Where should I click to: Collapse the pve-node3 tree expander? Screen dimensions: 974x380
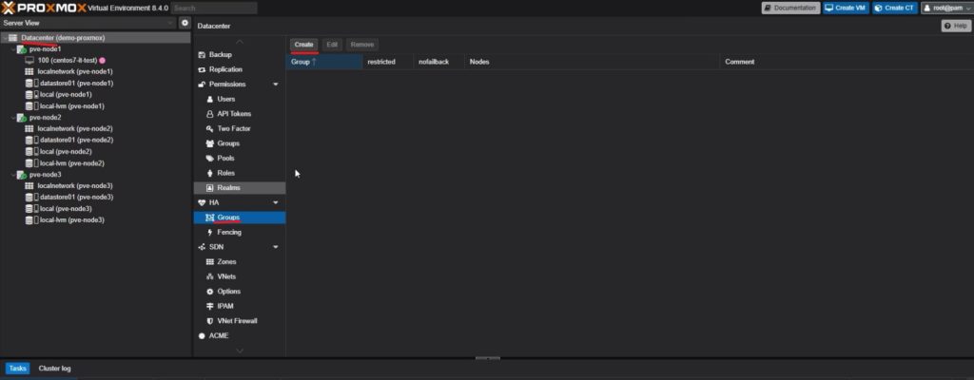click(13, 175)
